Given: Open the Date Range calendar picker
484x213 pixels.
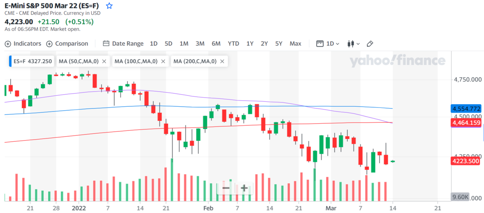Looking at the screenshot, I should coord(123,43).
